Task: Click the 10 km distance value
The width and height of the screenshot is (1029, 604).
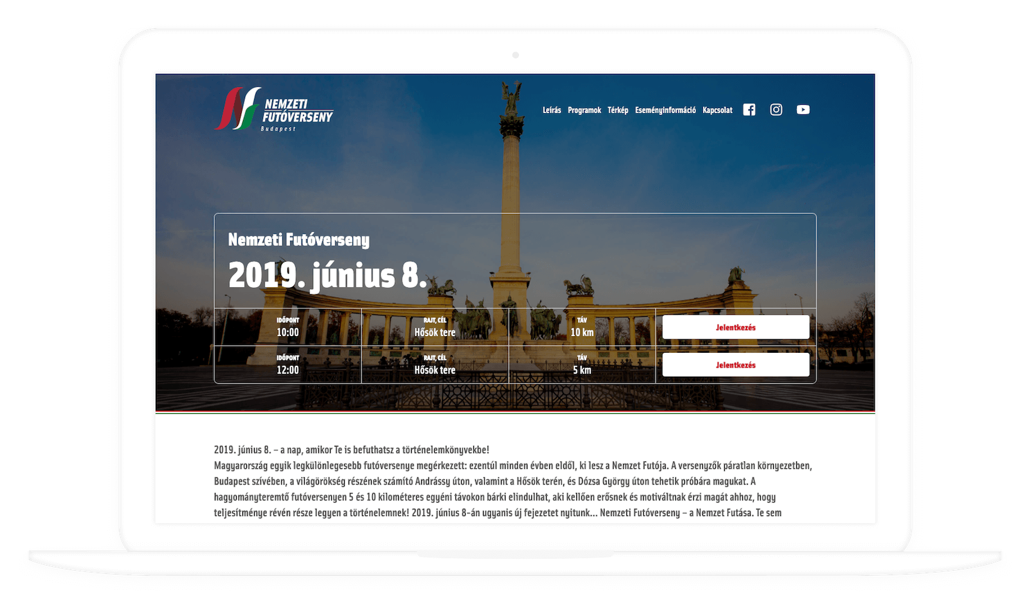Action: pyautogui.click(x=582, y=332)
